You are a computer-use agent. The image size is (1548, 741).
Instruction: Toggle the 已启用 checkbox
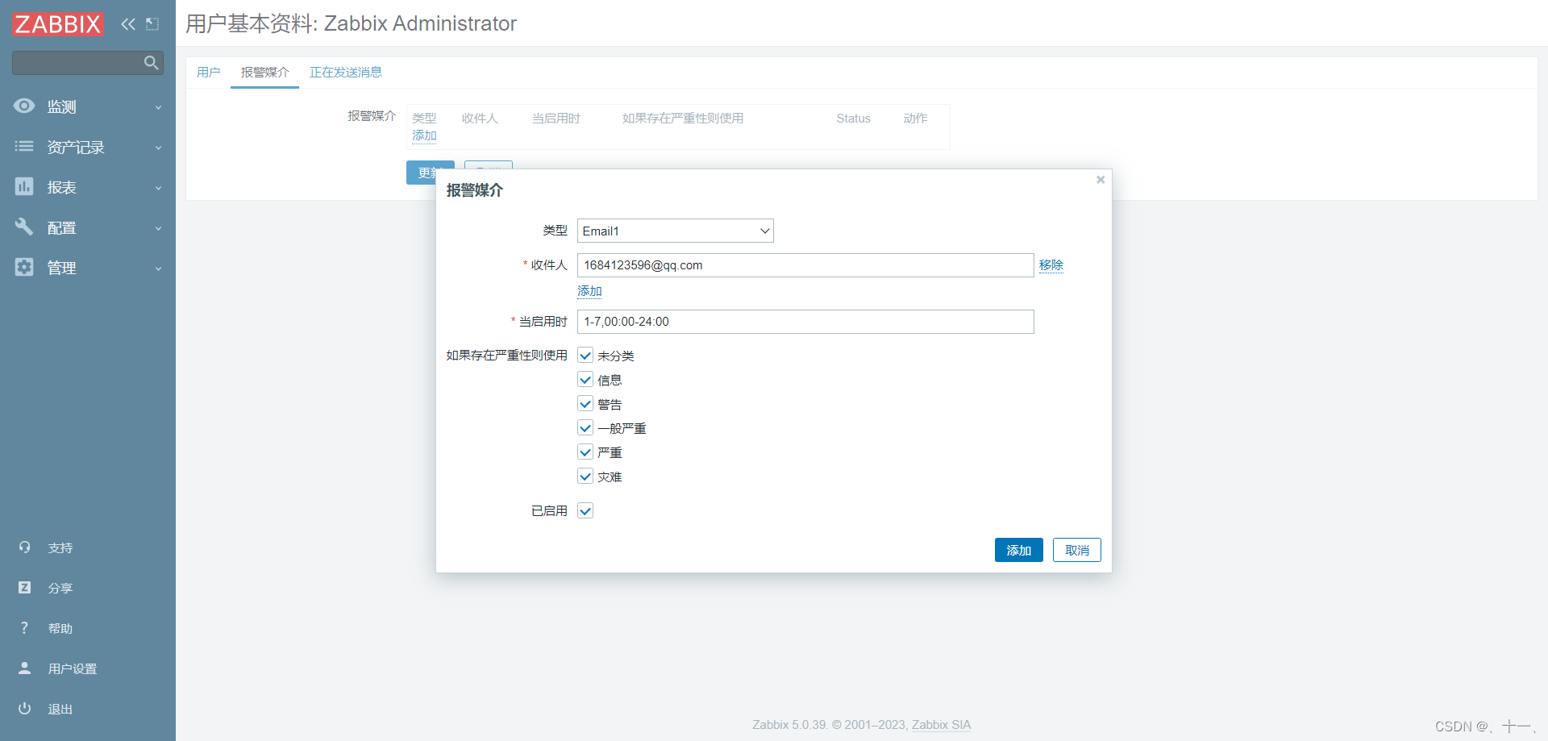585,510
